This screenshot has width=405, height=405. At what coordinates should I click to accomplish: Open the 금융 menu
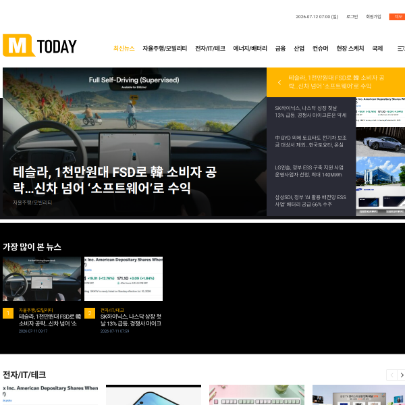281,49
